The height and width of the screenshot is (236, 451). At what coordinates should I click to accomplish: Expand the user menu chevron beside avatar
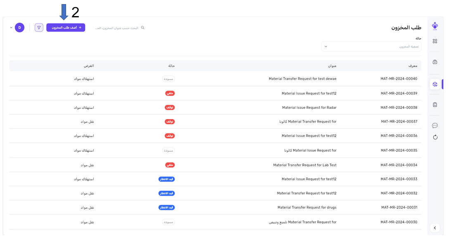click(11, 28)
